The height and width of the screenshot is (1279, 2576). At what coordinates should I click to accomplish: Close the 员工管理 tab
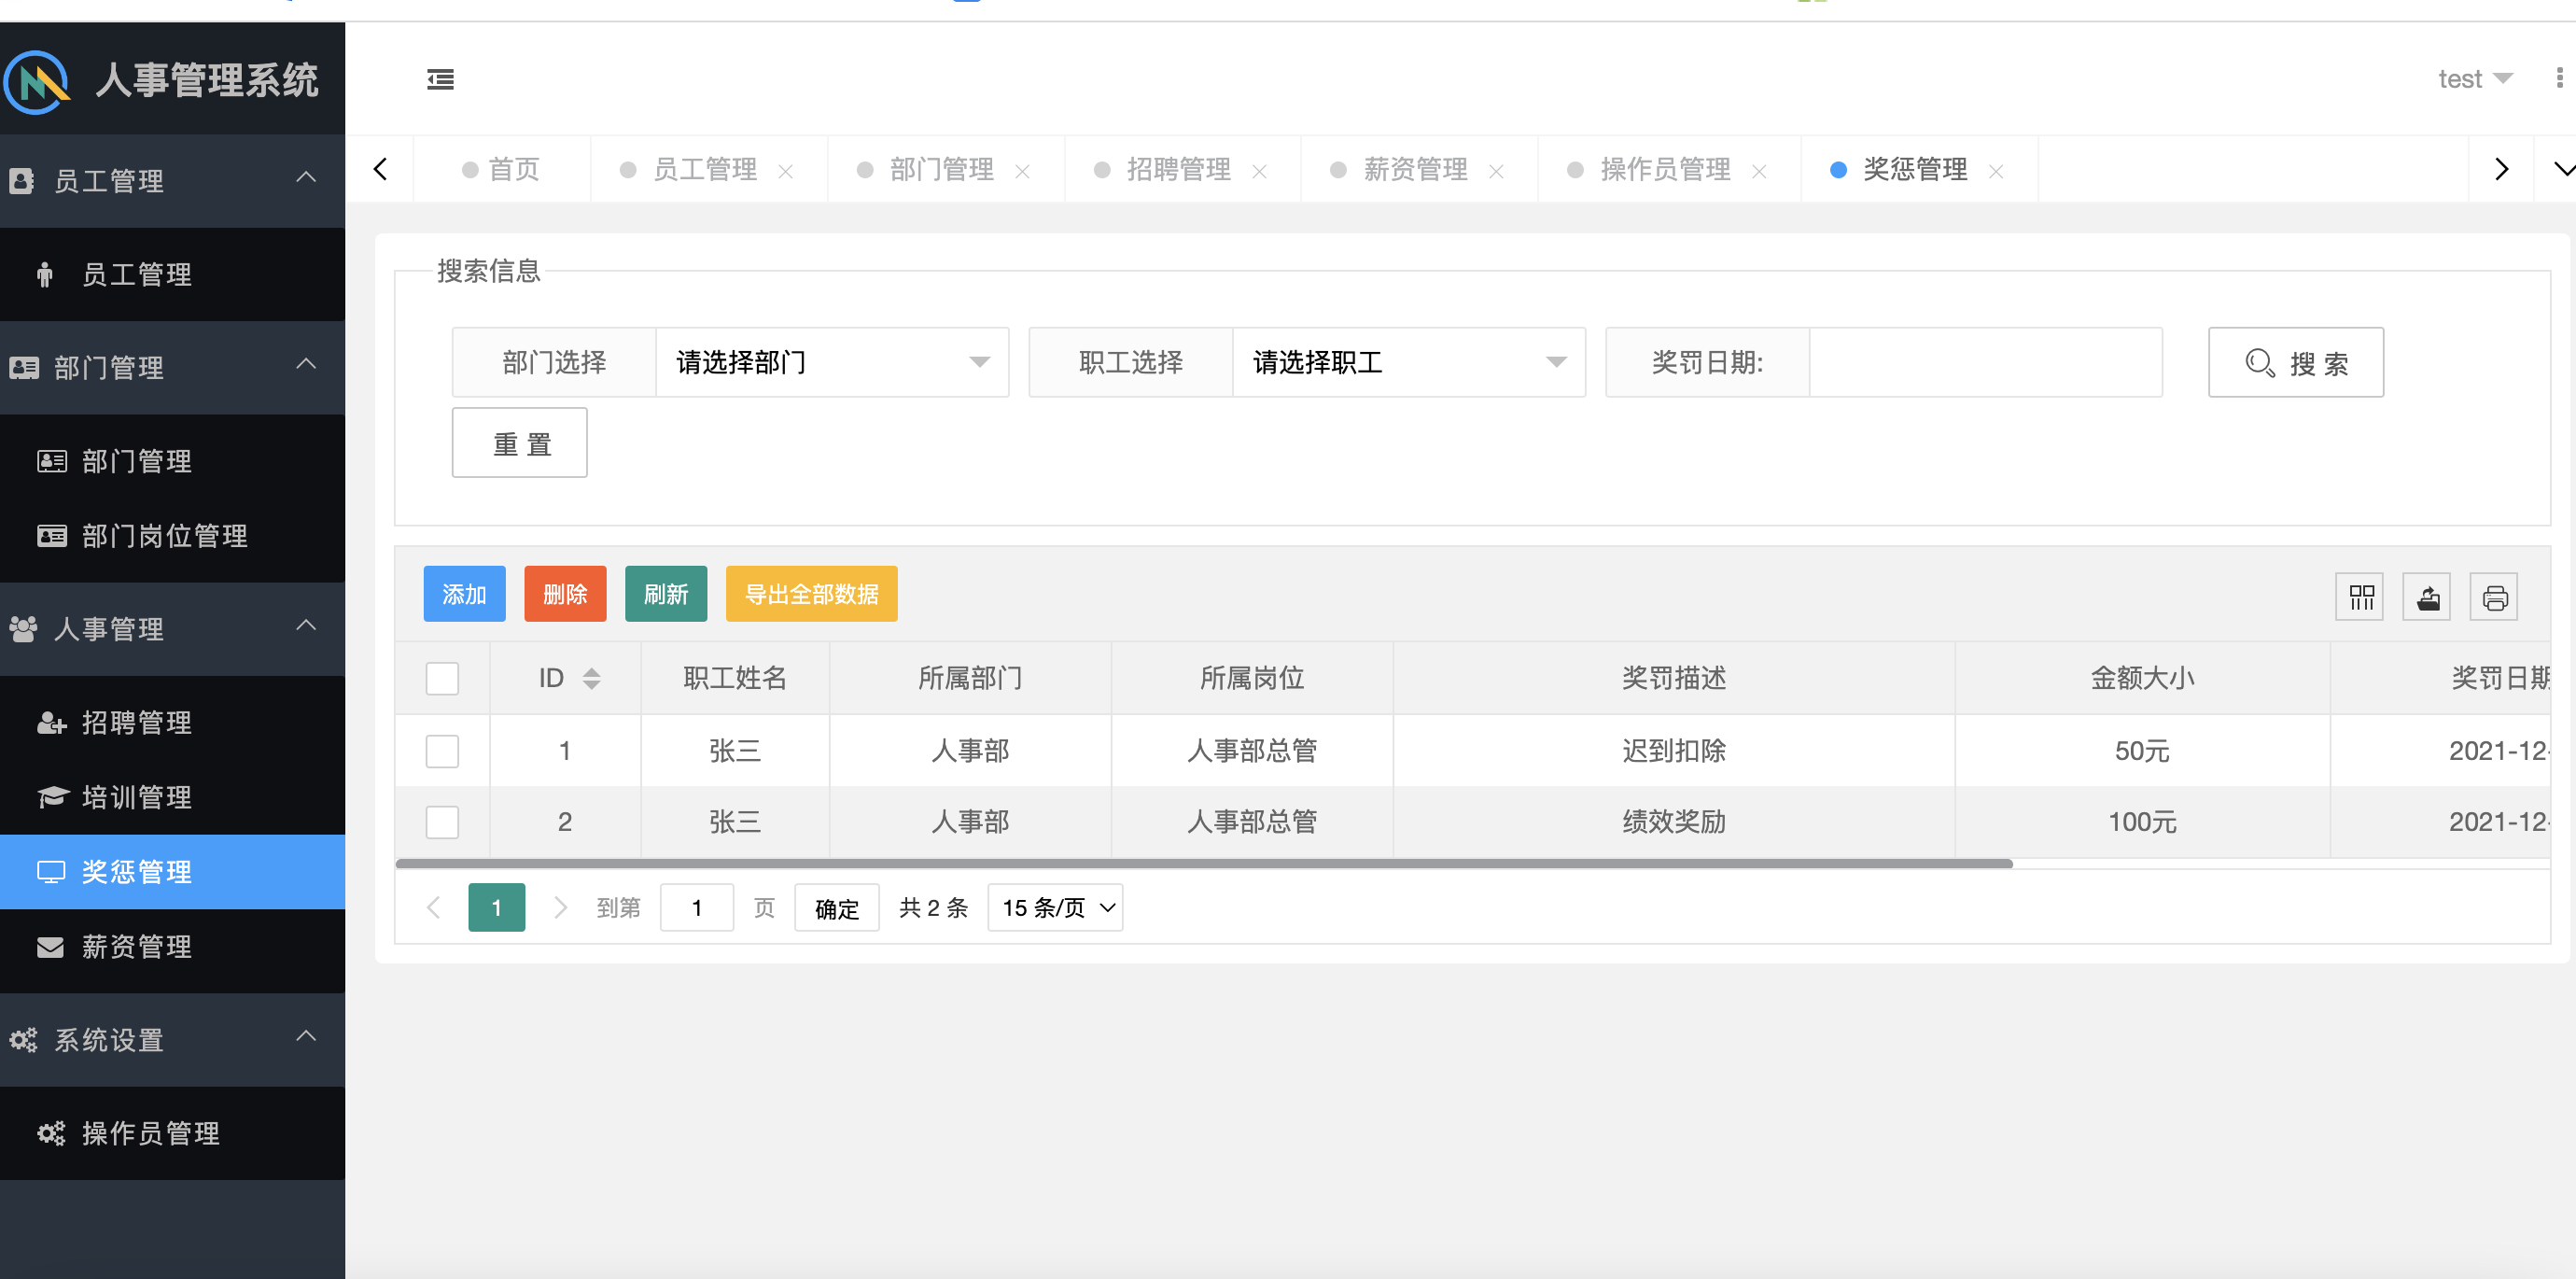click(x=786, y=171)
